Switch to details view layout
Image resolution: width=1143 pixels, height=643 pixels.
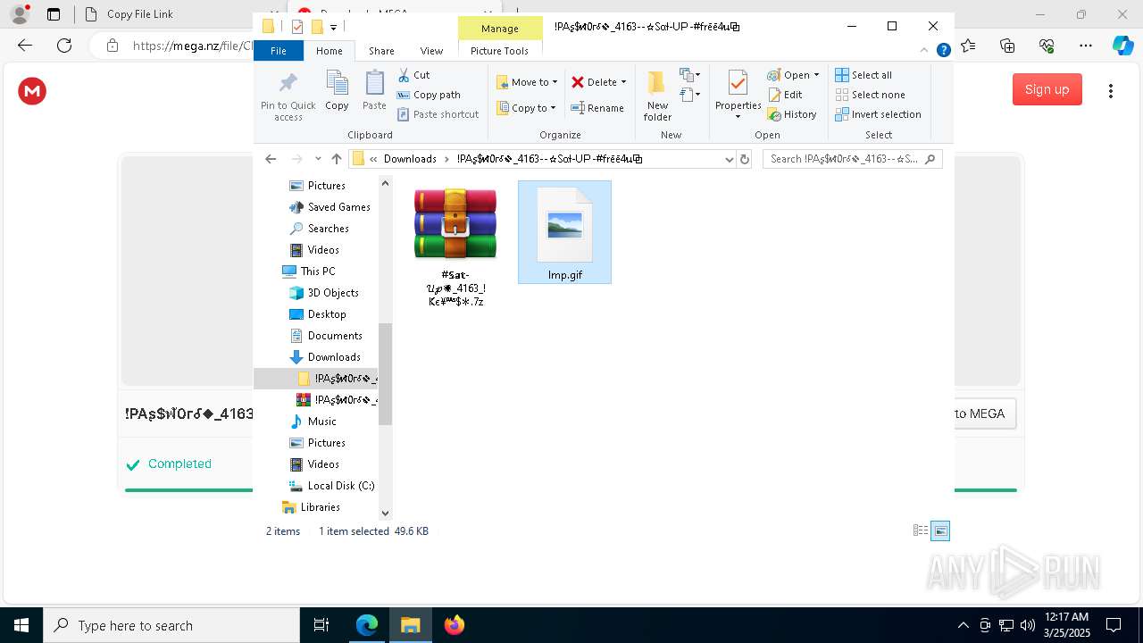coord(921,530)
